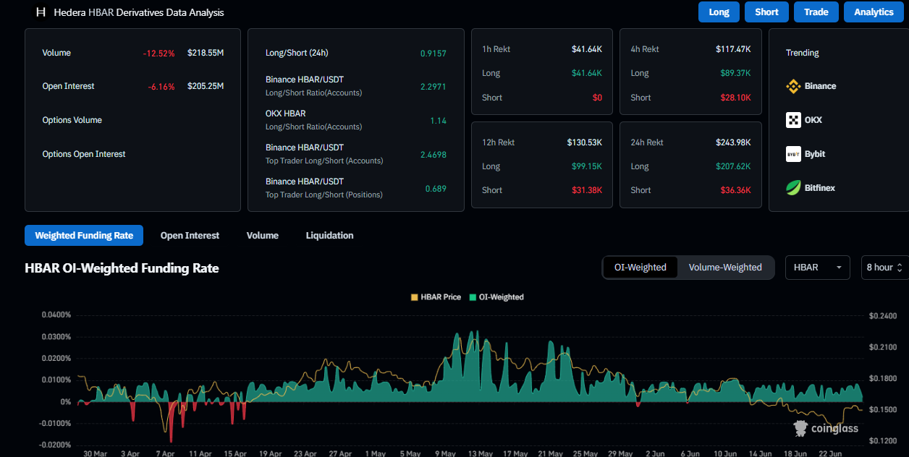Screen dimensions: 909x457
Task: Open the Analytics button
Action: click(874, 12)
